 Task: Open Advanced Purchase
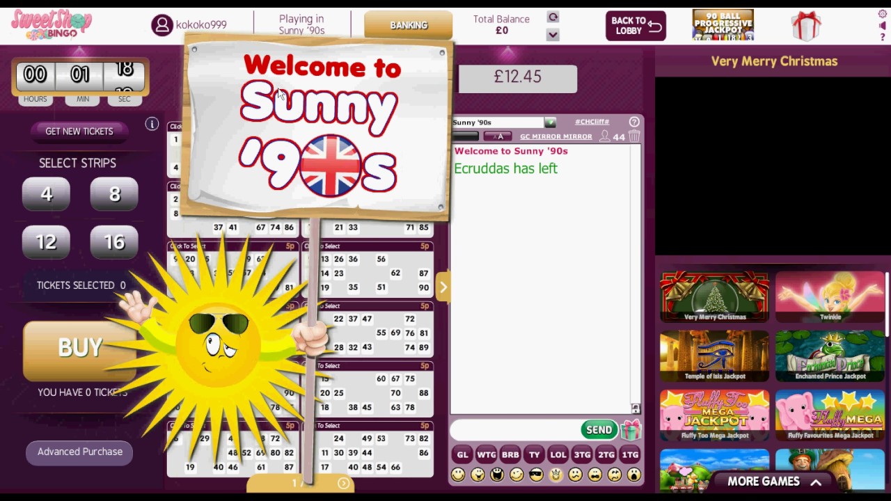coord(80,452)
